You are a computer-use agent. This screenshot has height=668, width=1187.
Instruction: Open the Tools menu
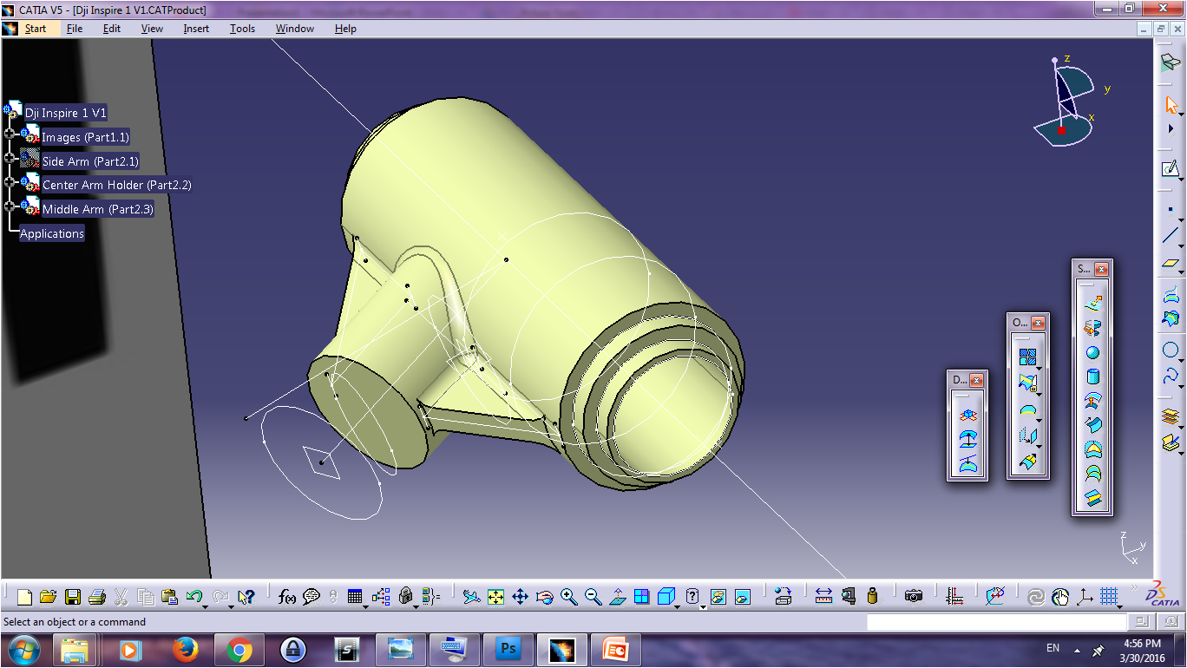[242, 28]
